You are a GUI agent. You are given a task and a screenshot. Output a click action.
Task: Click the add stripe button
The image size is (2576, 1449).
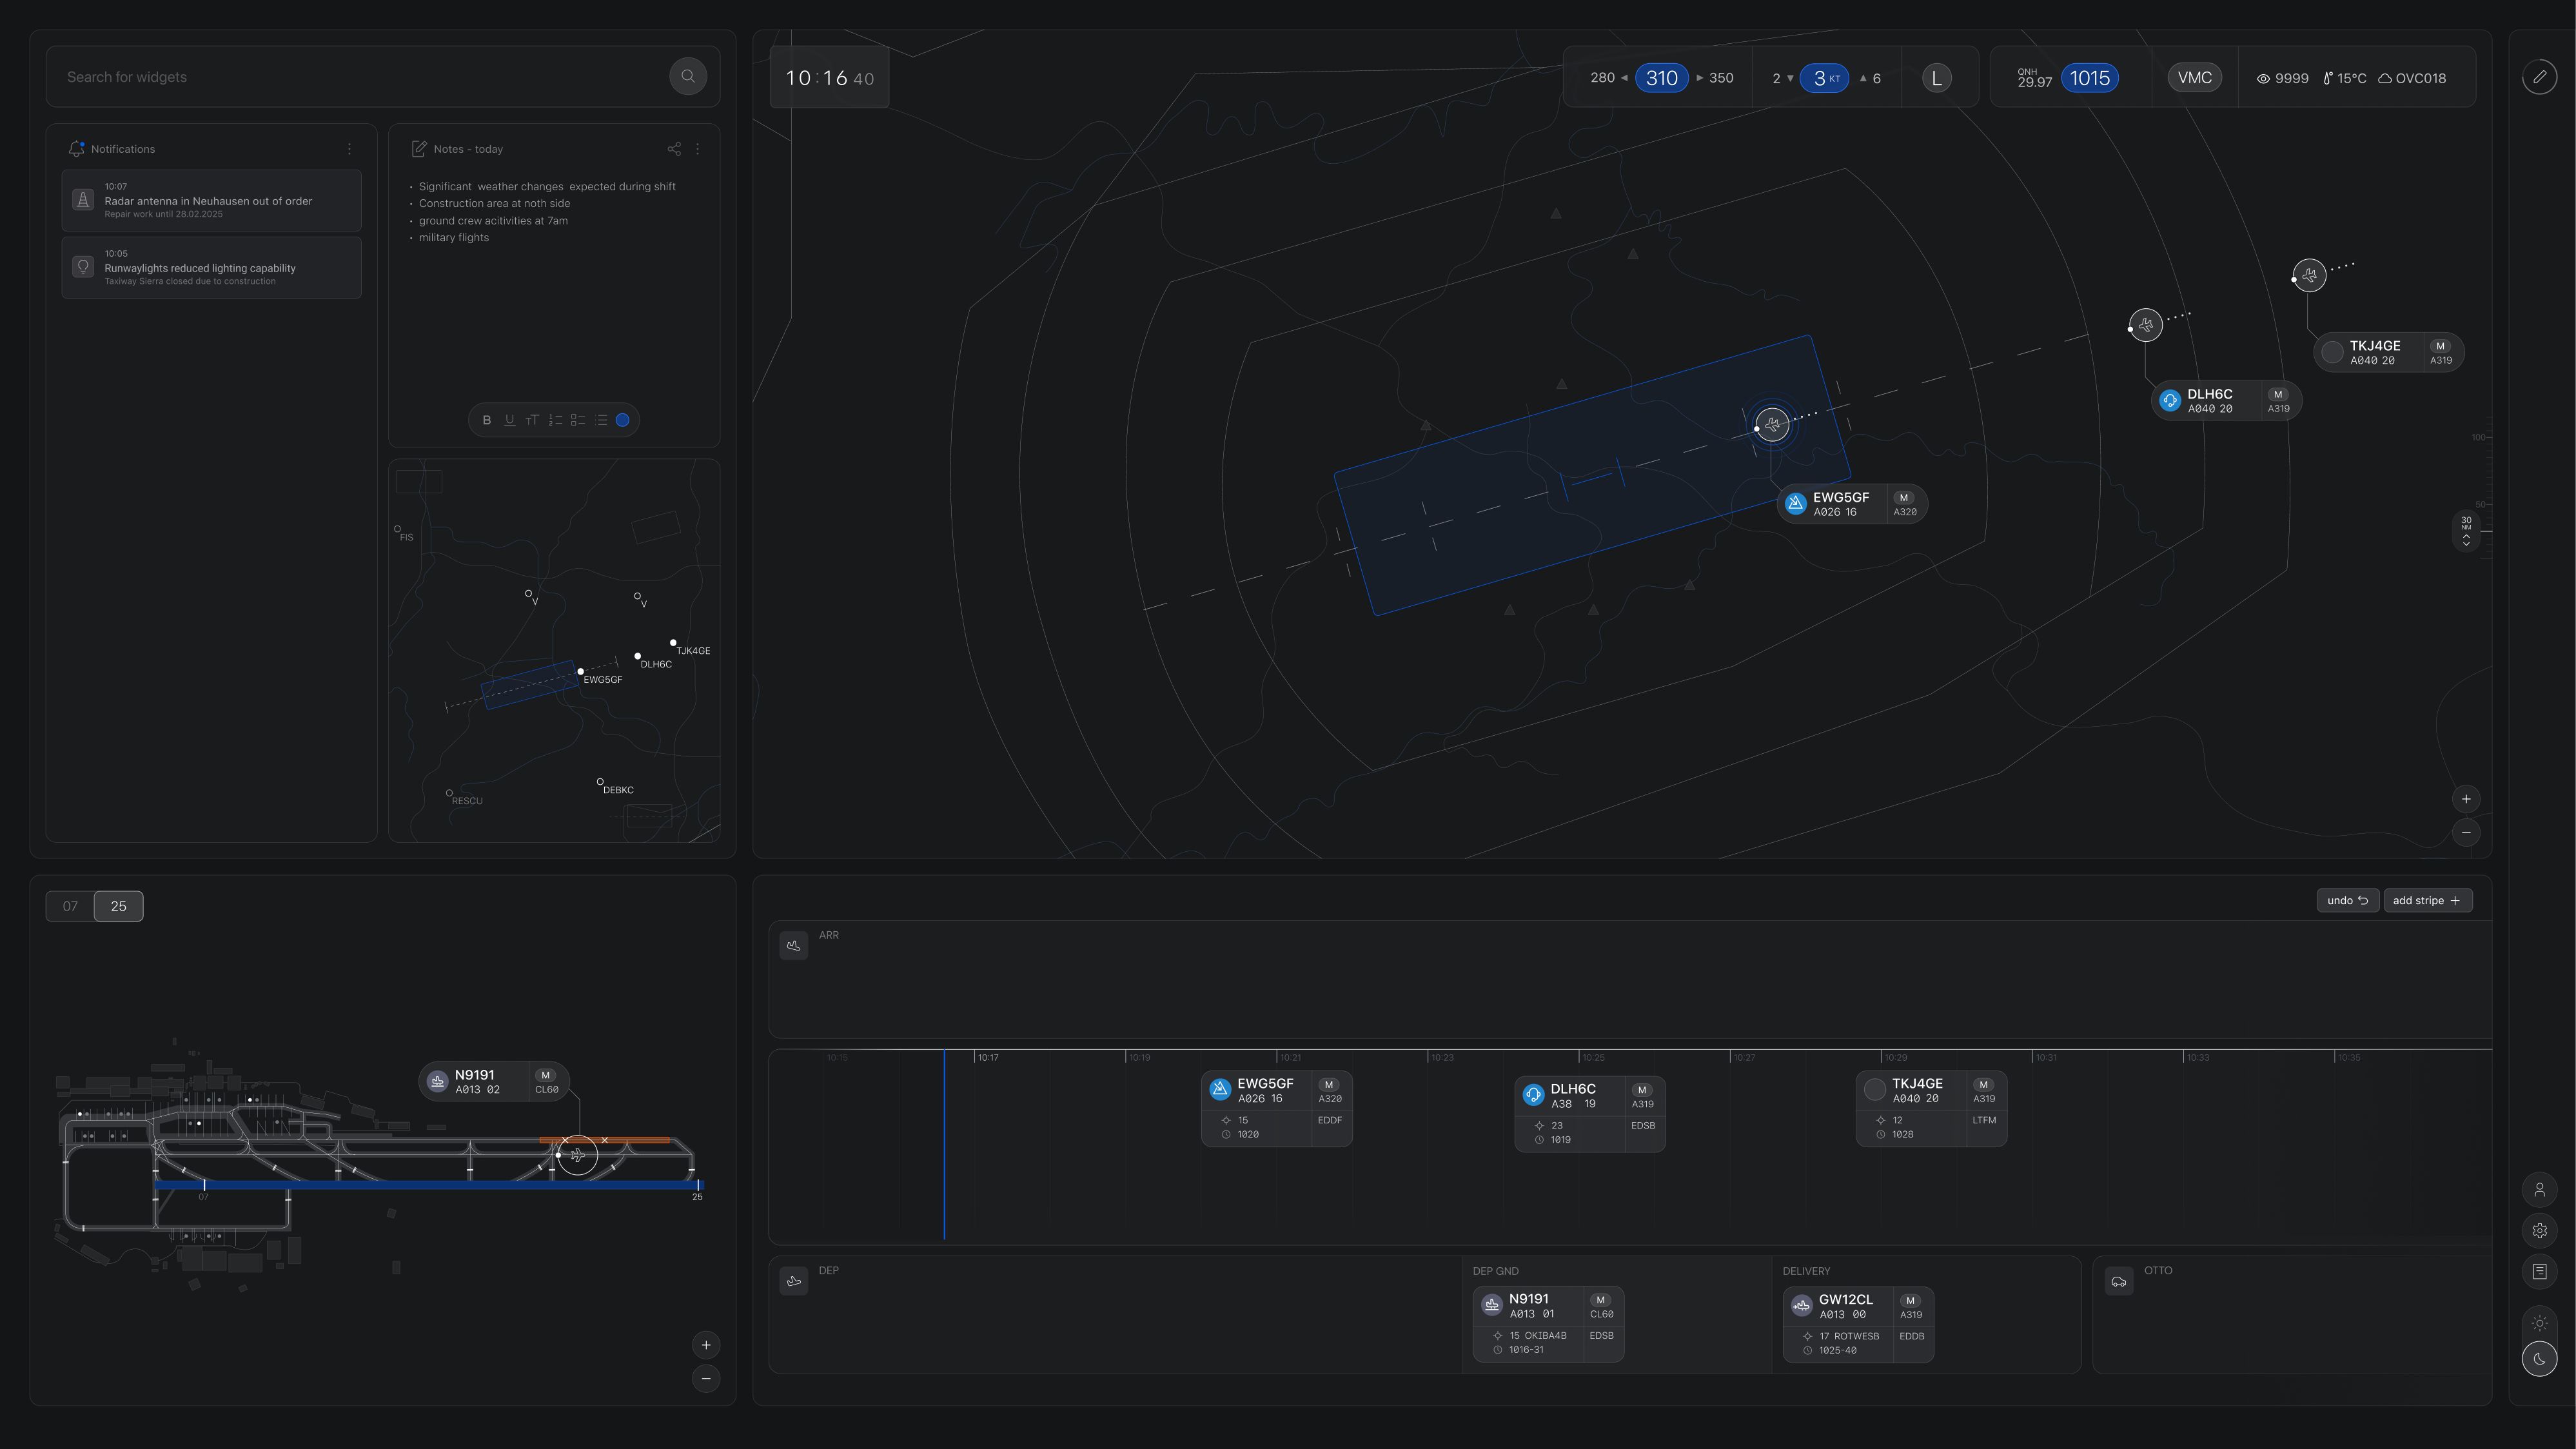(2427, 901)
